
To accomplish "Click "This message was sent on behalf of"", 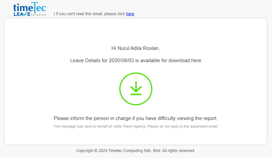I will 83,126.
